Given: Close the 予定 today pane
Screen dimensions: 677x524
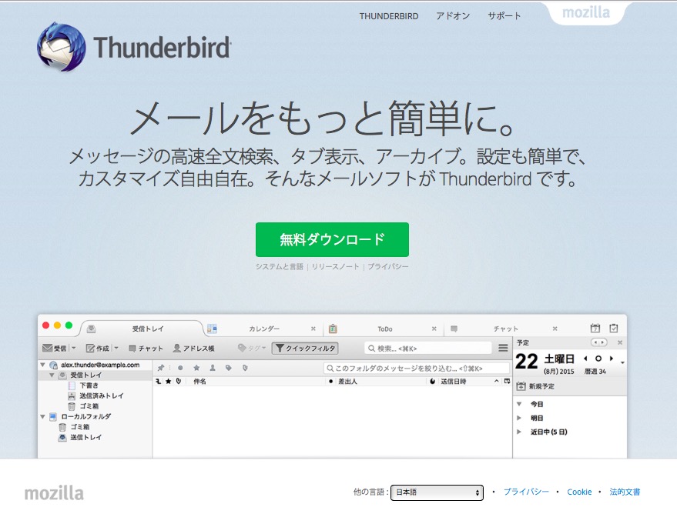Looking at the screenshot, I should pyautogui.click(x=620, y=342).
